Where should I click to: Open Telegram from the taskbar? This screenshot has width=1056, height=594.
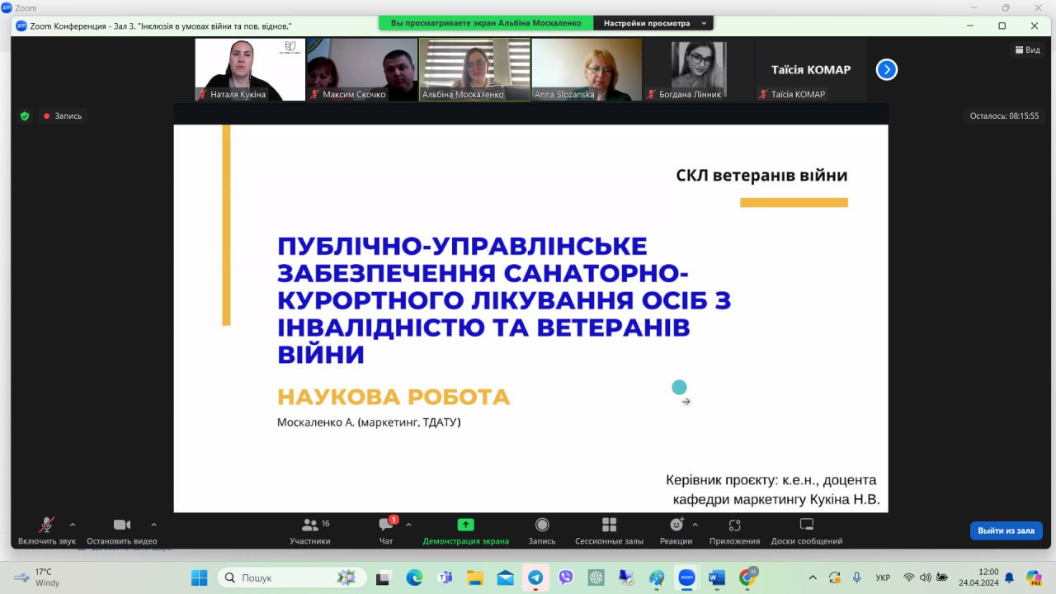point(535,577)
